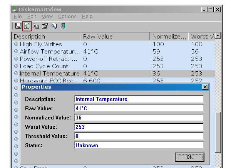Viewport: 231px width, 168px height.
Task: Click the status bullet beside Power-off Retract
Action: coord(16,59)
